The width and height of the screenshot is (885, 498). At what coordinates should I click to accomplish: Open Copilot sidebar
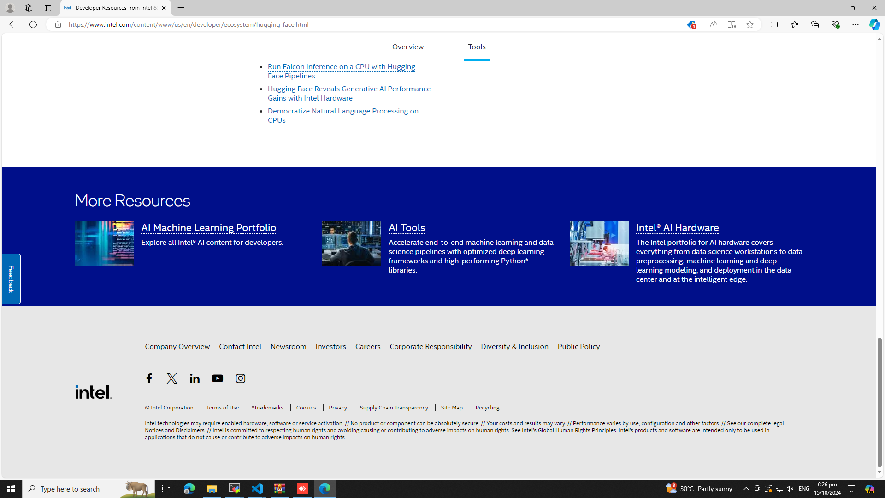(x=874, y=24)
